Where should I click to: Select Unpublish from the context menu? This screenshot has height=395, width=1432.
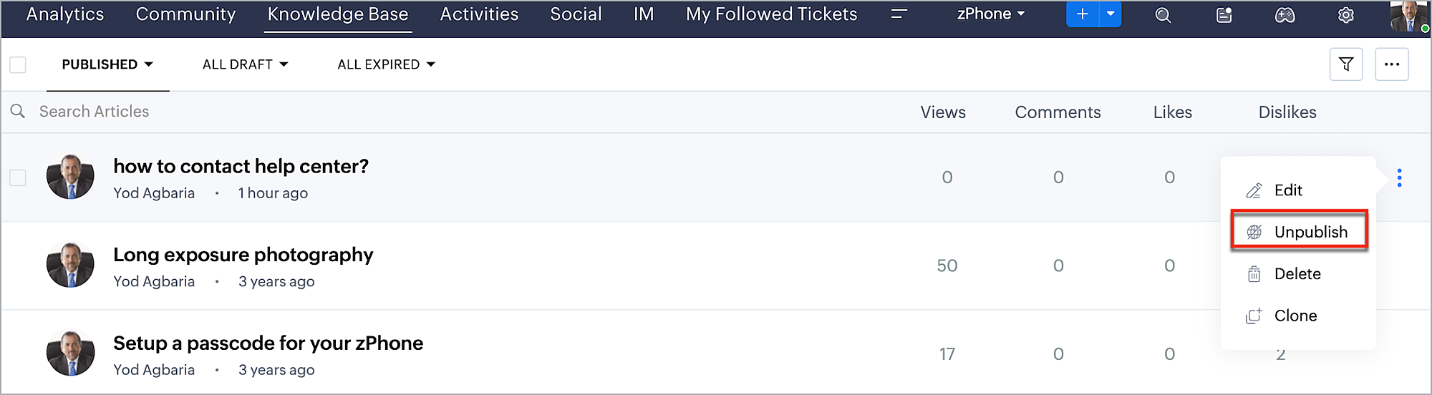(1310, 232)
